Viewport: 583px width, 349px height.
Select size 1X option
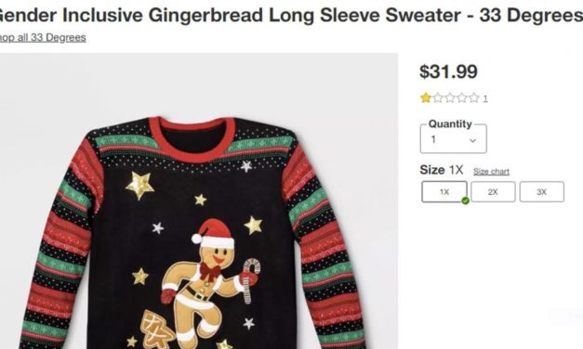pos(444,191)
